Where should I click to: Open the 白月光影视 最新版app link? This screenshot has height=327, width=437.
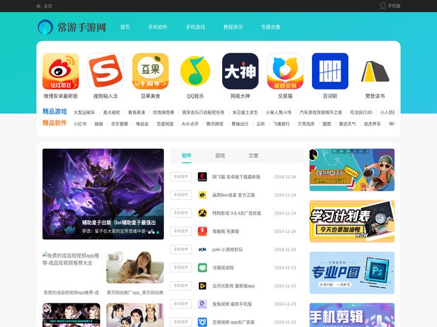pyautogui.click(x=234, y=286)
